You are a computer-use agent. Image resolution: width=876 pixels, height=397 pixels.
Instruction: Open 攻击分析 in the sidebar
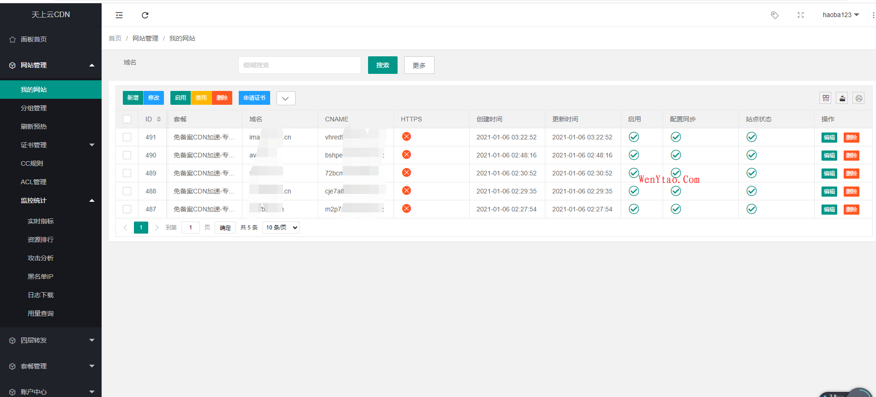(x=51, y=258)
